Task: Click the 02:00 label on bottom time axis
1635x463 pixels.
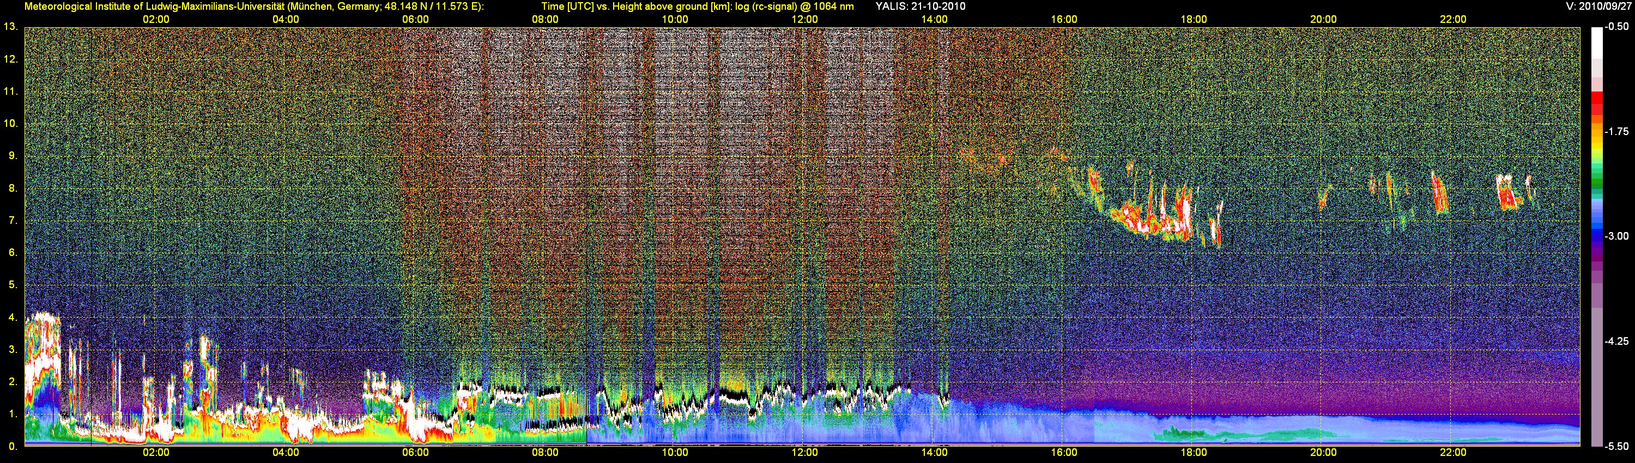Action: click(155, 452)
